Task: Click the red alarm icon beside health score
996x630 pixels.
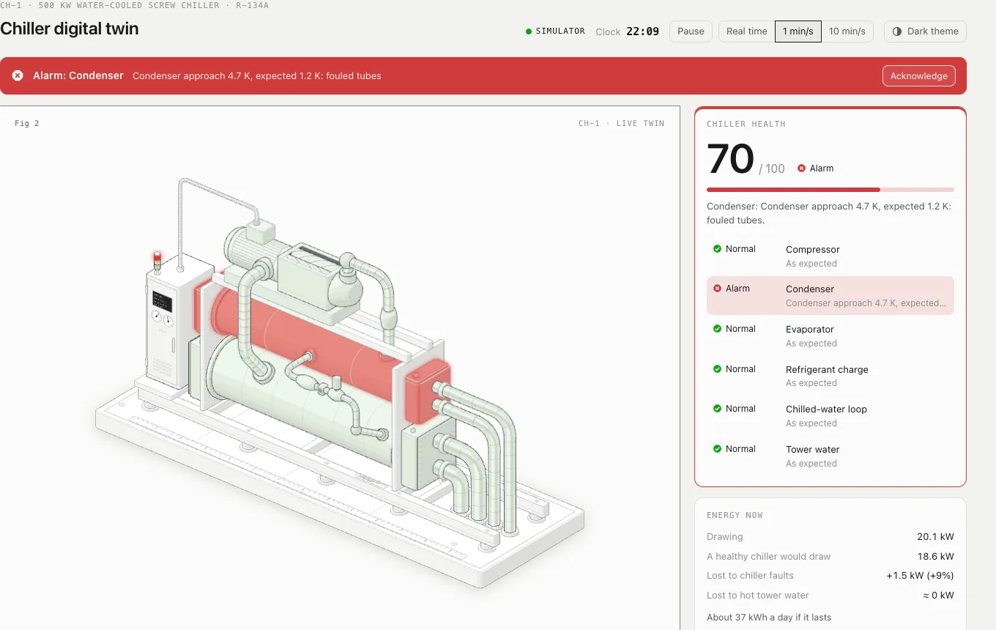Action: pyautogui.click(x=802, y=168)
